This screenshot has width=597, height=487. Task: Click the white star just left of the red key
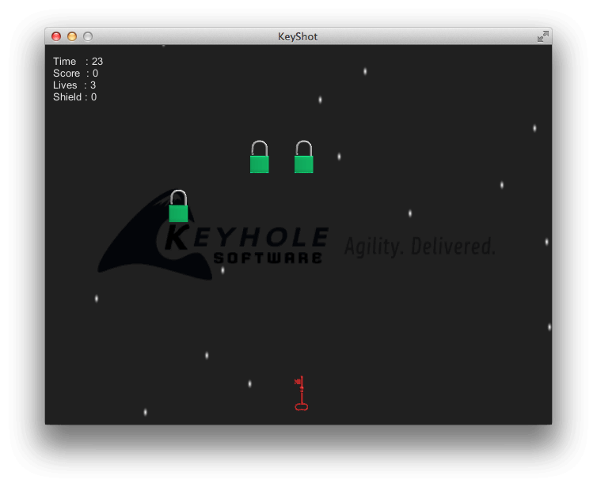coord(249,383)
